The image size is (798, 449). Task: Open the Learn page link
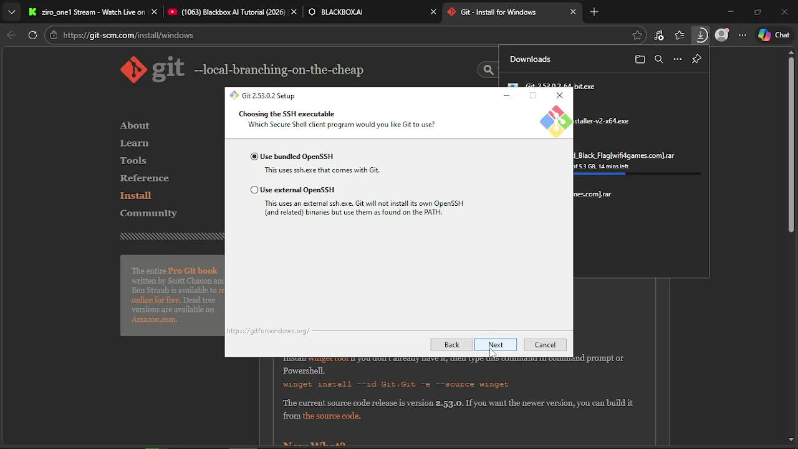[x=134, y=143]
